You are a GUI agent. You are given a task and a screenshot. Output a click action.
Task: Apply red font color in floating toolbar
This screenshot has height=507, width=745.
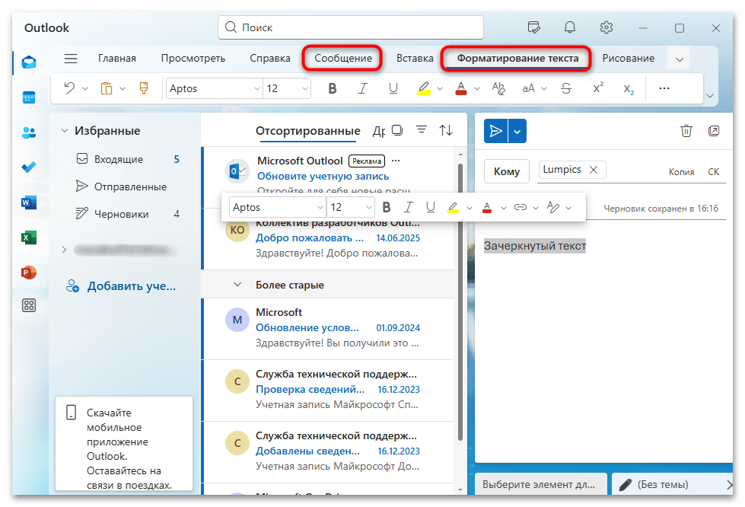tap(486, 207)
